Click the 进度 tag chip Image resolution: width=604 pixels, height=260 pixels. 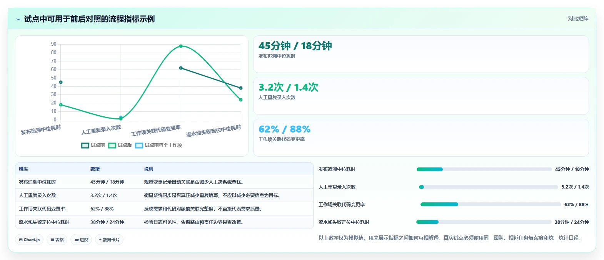point(81,240)
